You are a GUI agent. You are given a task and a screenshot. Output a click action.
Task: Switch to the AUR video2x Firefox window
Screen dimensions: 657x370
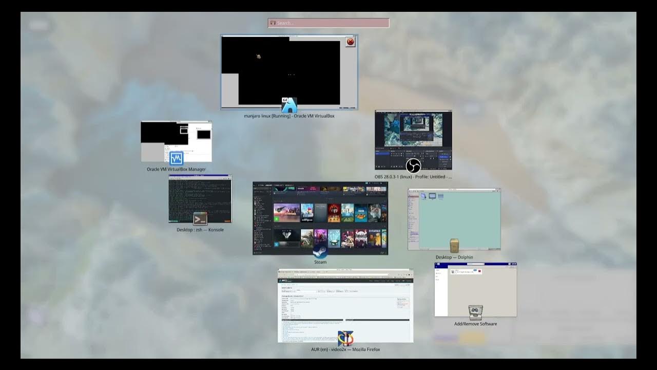coord(345,306)
